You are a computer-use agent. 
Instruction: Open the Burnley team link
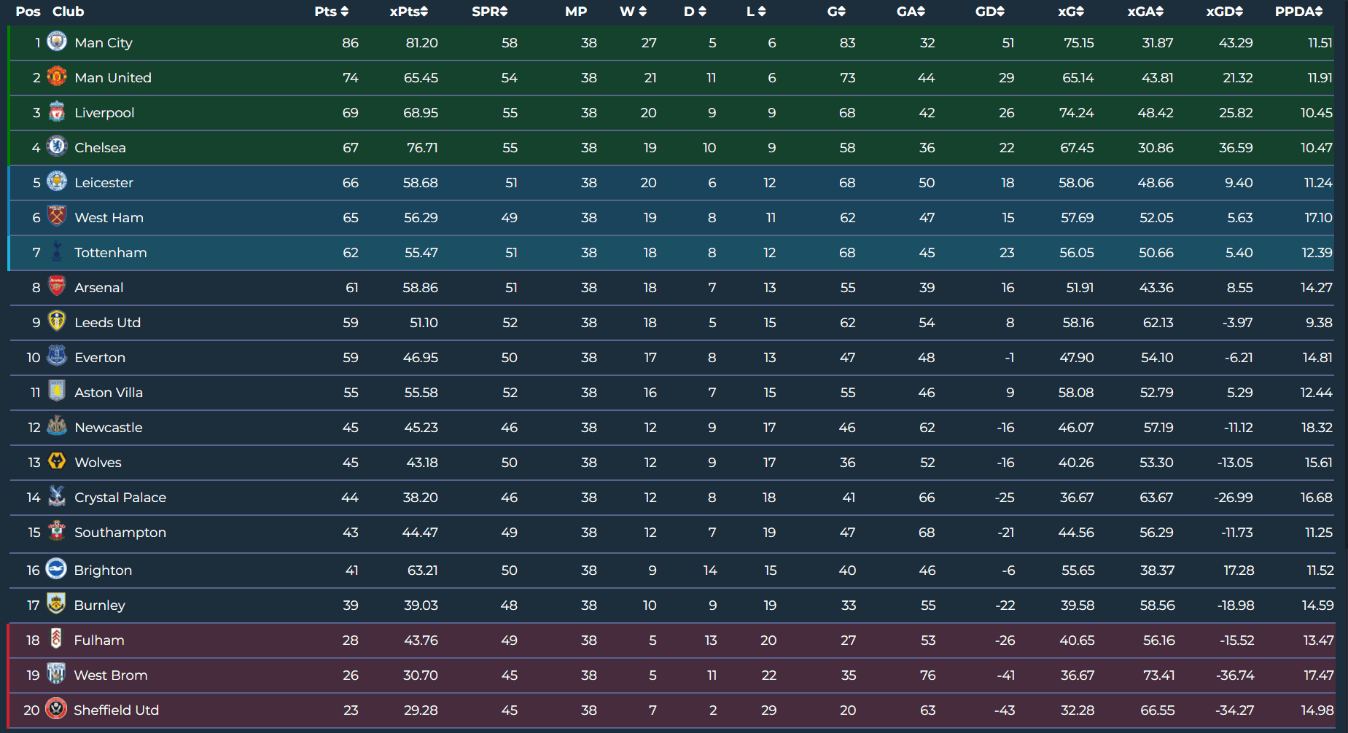(99, 605)
